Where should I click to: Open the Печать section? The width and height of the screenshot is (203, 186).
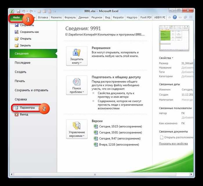click(20, 81)
